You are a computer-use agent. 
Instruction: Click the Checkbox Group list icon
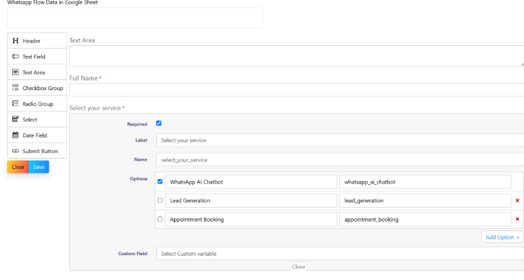[15, 88]
